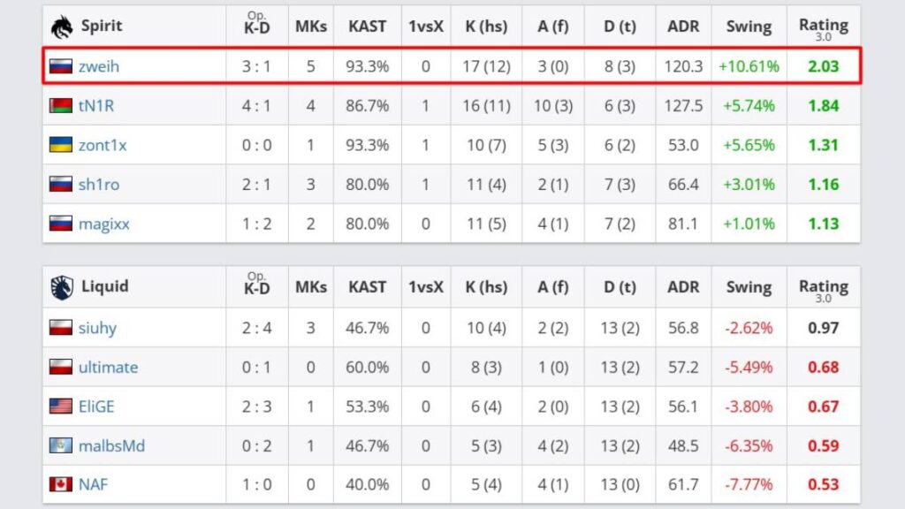Sort Liquid table by Swing header
This screenshot has width=905, height=509.
(x=749, y=287)
